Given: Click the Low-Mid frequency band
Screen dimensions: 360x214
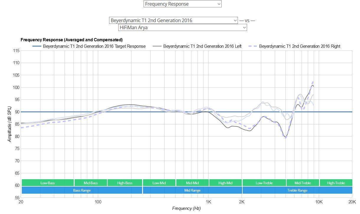Looking at the screenshot, I should pos(159,183).
